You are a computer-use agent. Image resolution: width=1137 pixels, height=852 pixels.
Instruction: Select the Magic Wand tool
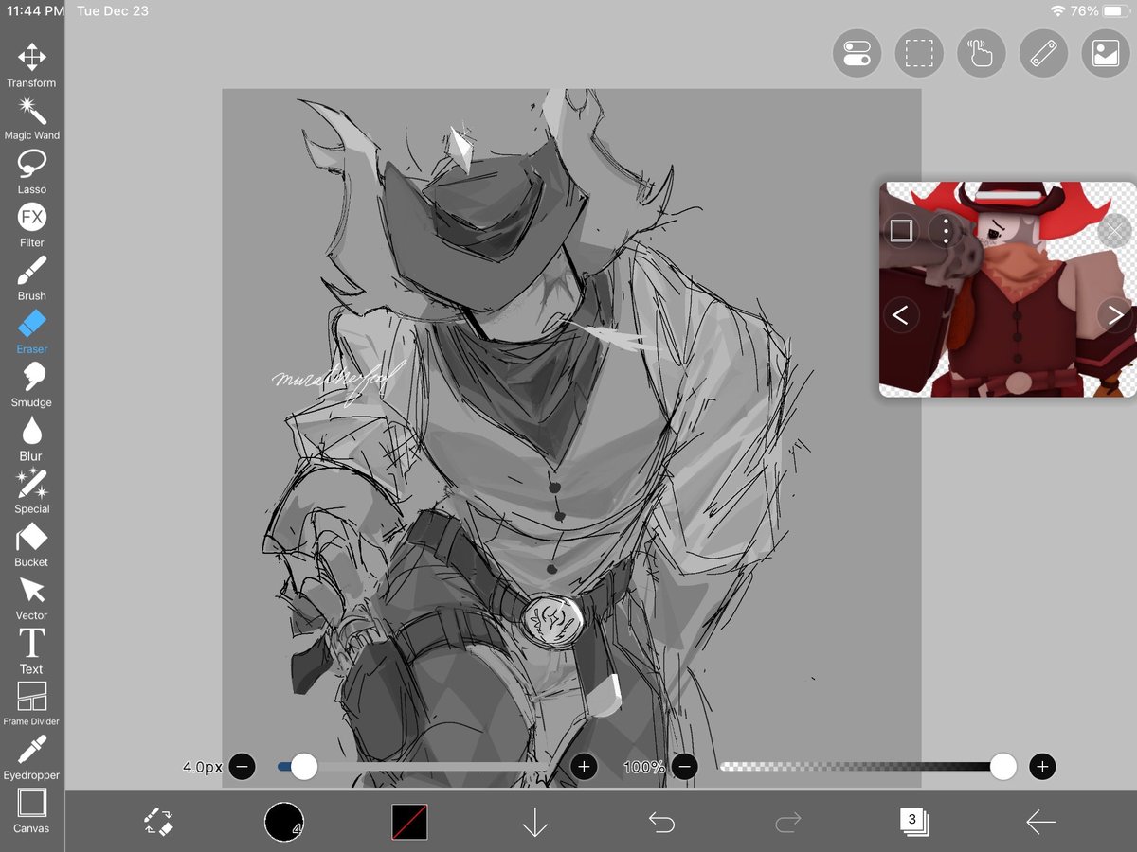pos(31,118)
